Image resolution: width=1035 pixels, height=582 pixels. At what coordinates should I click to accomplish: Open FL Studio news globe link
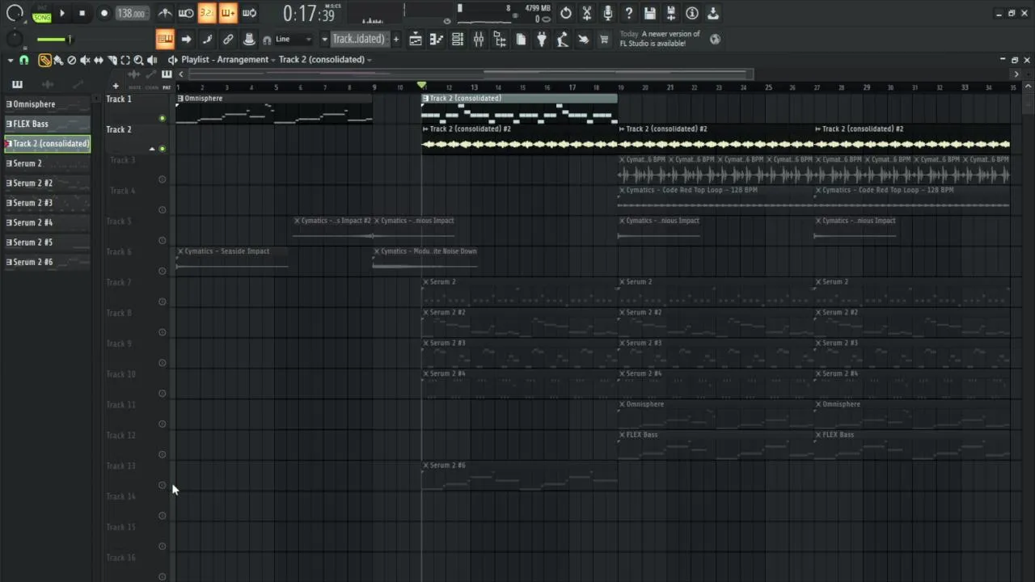(716, 38)
